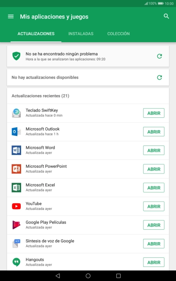Switch to the INSTALADAS tab

(81, 34)
